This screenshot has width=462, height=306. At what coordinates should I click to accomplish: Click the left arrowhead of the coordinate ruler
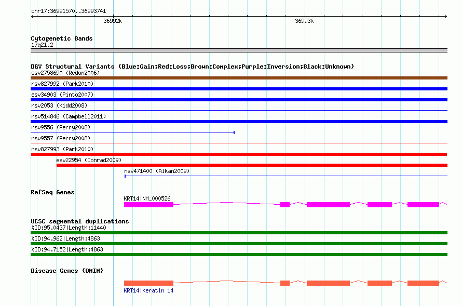click(33, 16)
